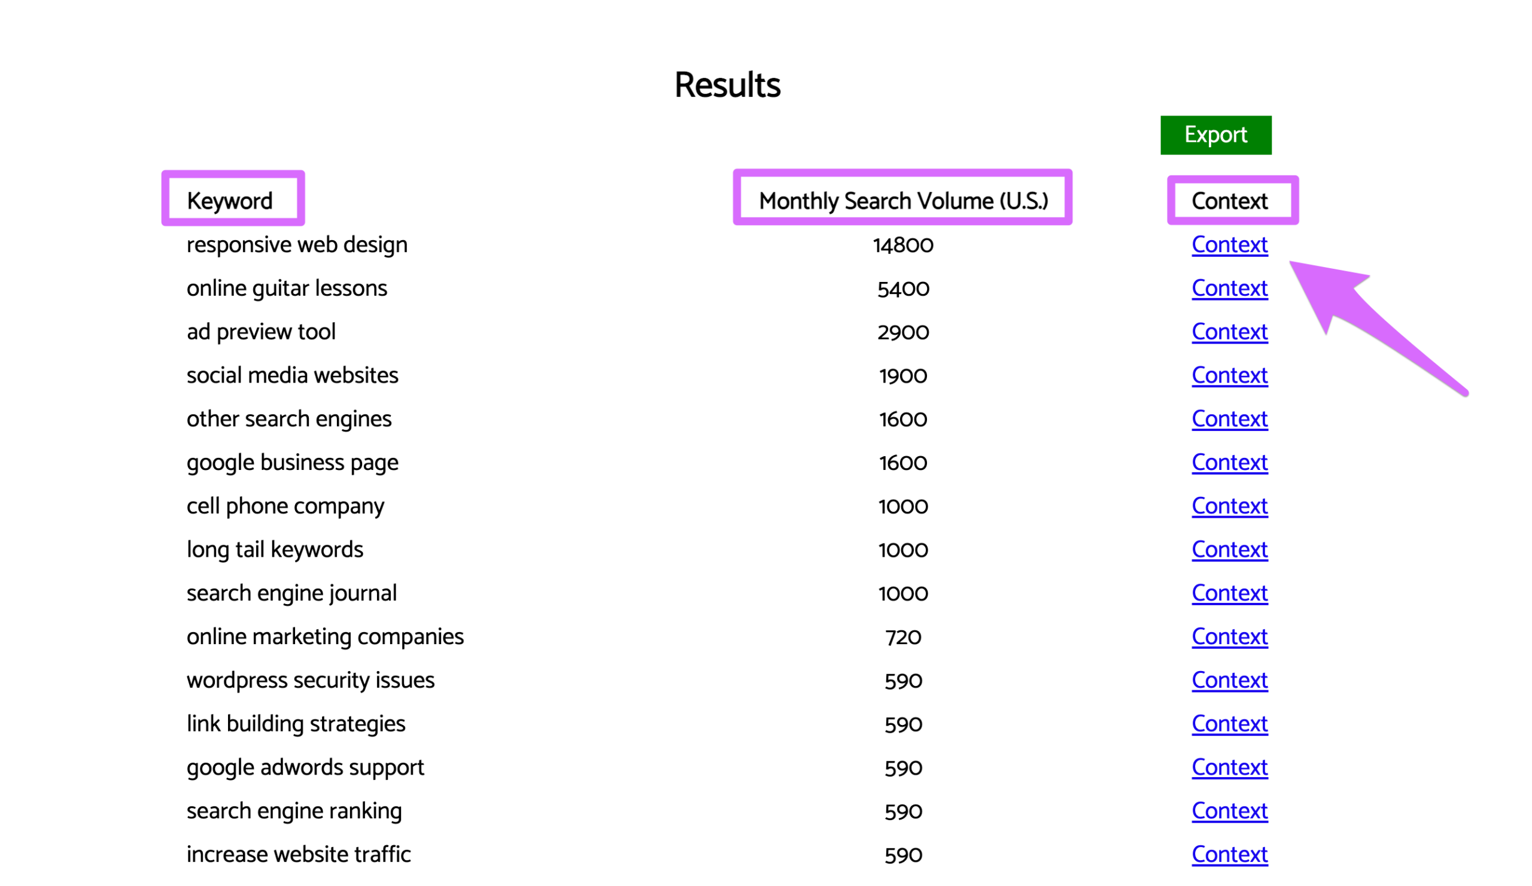Open Context link for online guitar lessons
This screenshot has height=886, width=1532.
pyautogui.click(x=1229, y=288)
